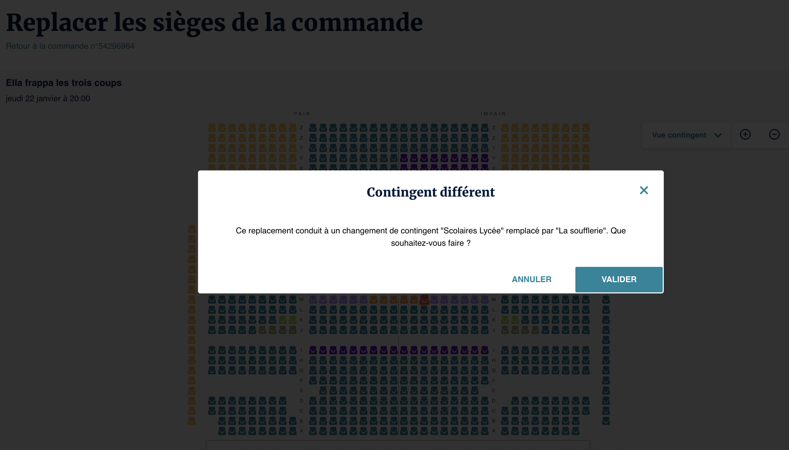Choose the leftmost purple seat in row I
The width and height of the screenshot is (789, 450).
tap(313, 350)
